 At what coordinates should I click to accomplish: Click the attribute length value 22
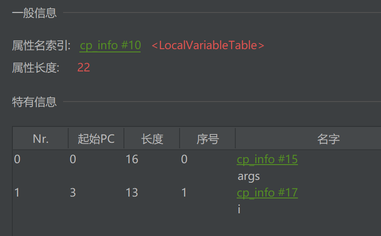click(x=84, y=68)
